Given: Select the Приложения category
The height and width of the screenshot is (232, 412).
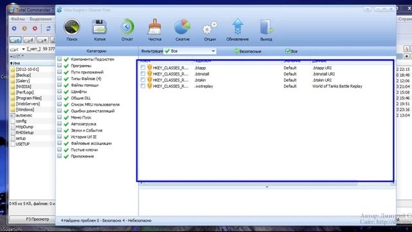Looking at the screenshot, I should 82,156.
